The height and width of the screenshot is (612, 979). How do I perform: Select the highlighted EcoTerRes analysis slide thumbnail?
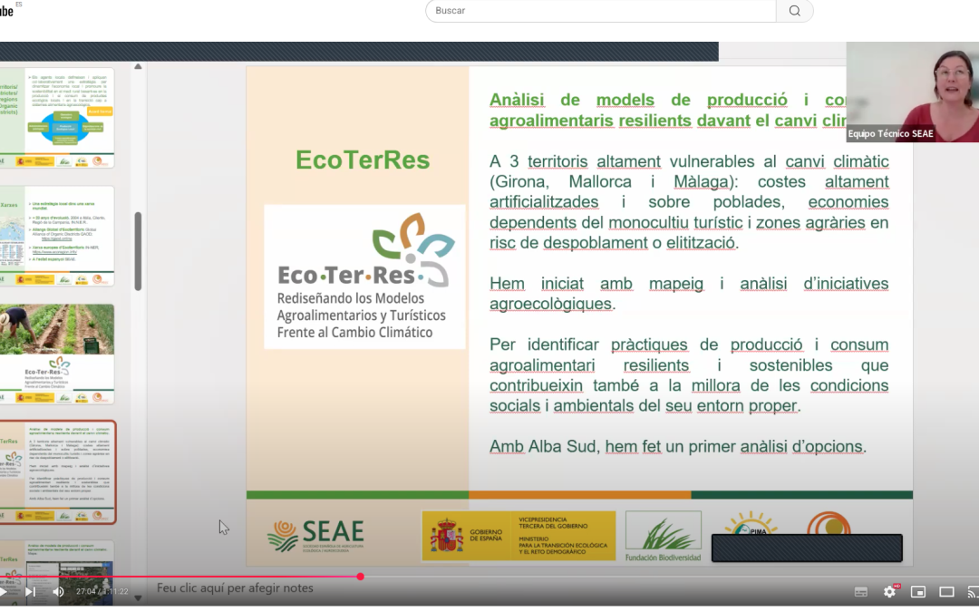pos(57,472)
